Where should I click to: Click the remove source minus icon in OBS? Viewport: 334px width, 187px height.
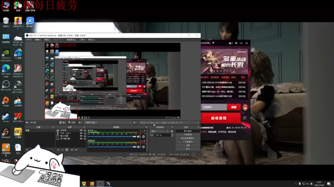coord(62,150)
